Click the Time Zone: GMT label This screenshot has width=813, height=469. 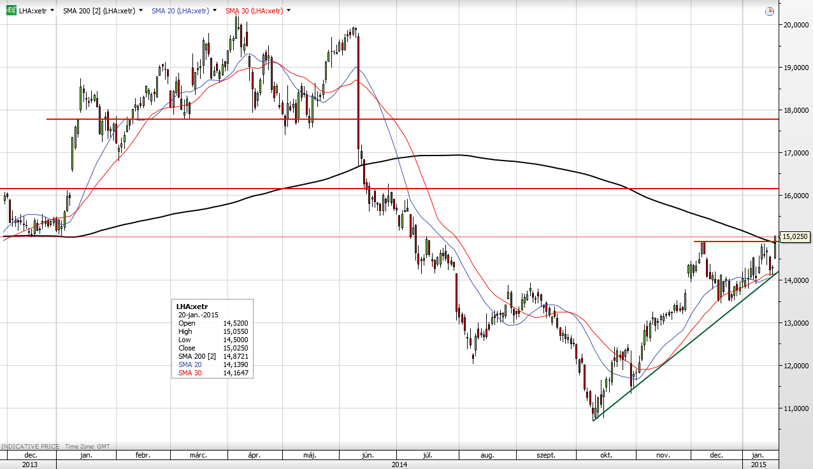[87, 446]
